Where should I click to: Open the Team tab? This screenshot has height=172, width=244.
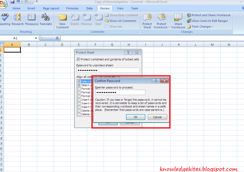click(134, 8)
